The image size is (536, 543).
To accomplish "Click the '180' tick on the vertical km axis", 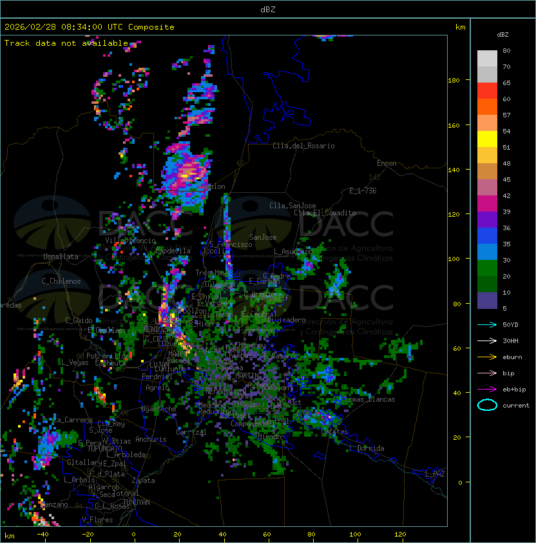I will click(x=454, y=81).
